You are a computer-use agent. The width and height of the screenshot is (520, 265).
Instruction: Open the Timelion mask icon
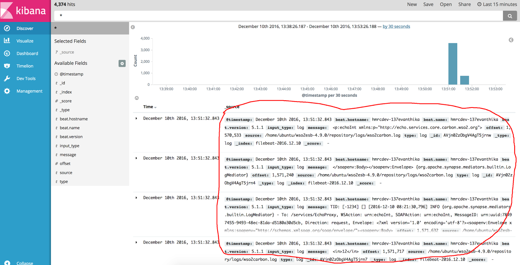7,66
